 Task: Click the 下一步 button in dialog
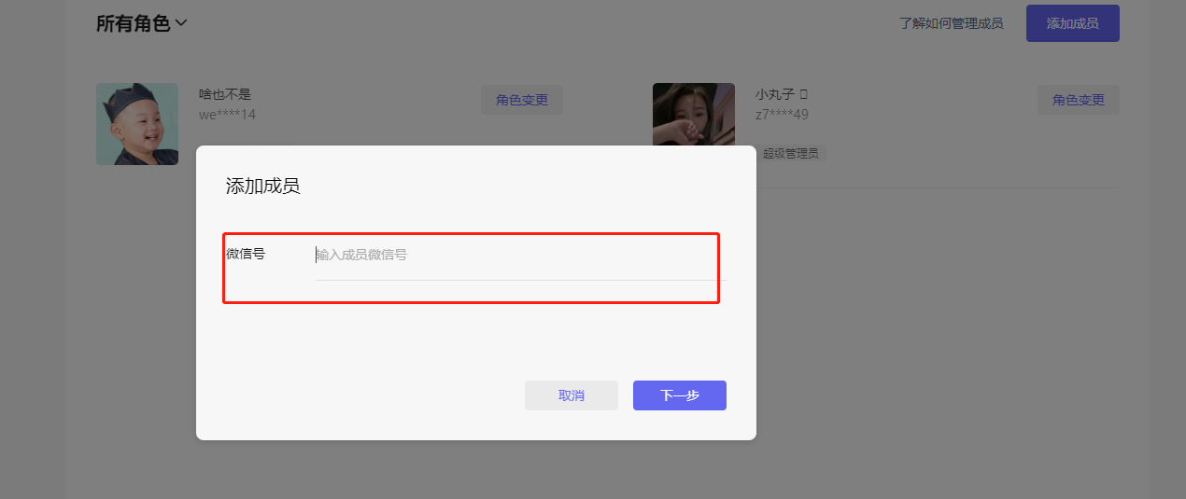(x=680, y=395)
